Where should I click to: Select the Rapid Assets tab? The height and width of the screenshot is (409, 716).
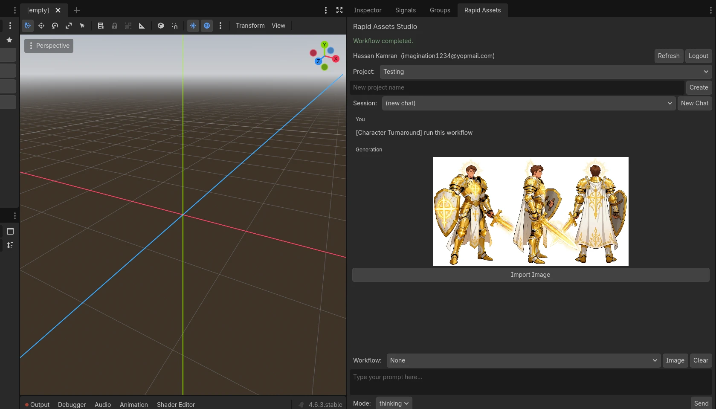[x=483, y=10]
